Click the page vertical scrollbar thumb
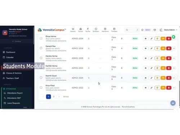The height and width of the screenshot is (135, 180). [x=180, y=94]
